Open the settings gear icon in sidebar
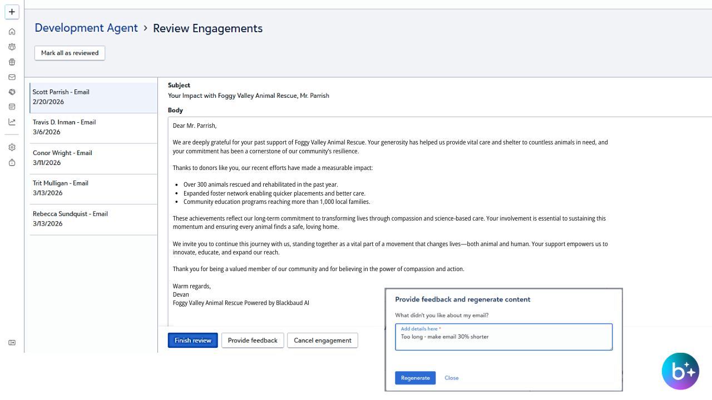The height and width of the screenshot is (400, 712). (12, 147)
